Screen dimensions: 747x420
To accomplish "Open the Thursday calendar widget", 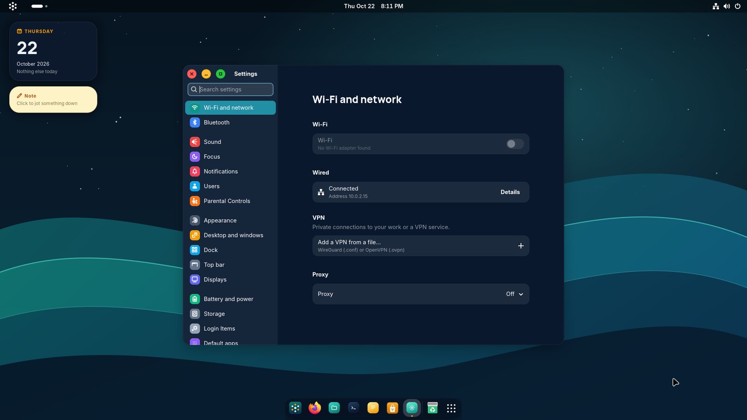I will (53, 51).
